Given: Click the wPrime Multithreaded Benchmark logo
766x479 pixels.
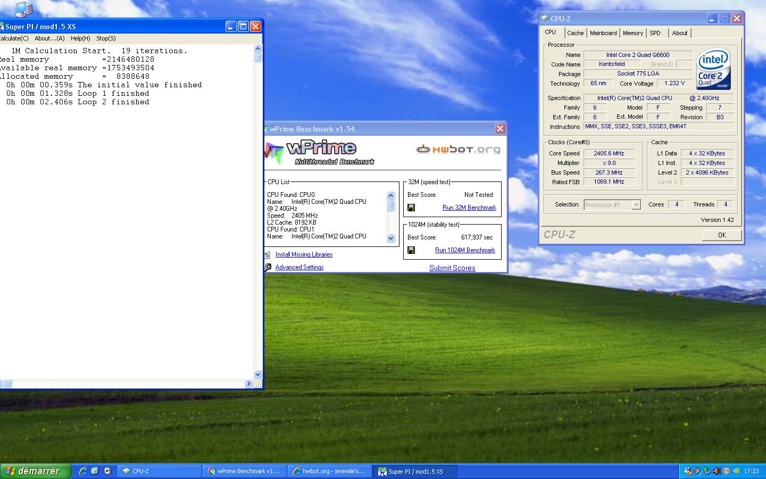Looking at the screenshot, I should [x=320, y=153].
